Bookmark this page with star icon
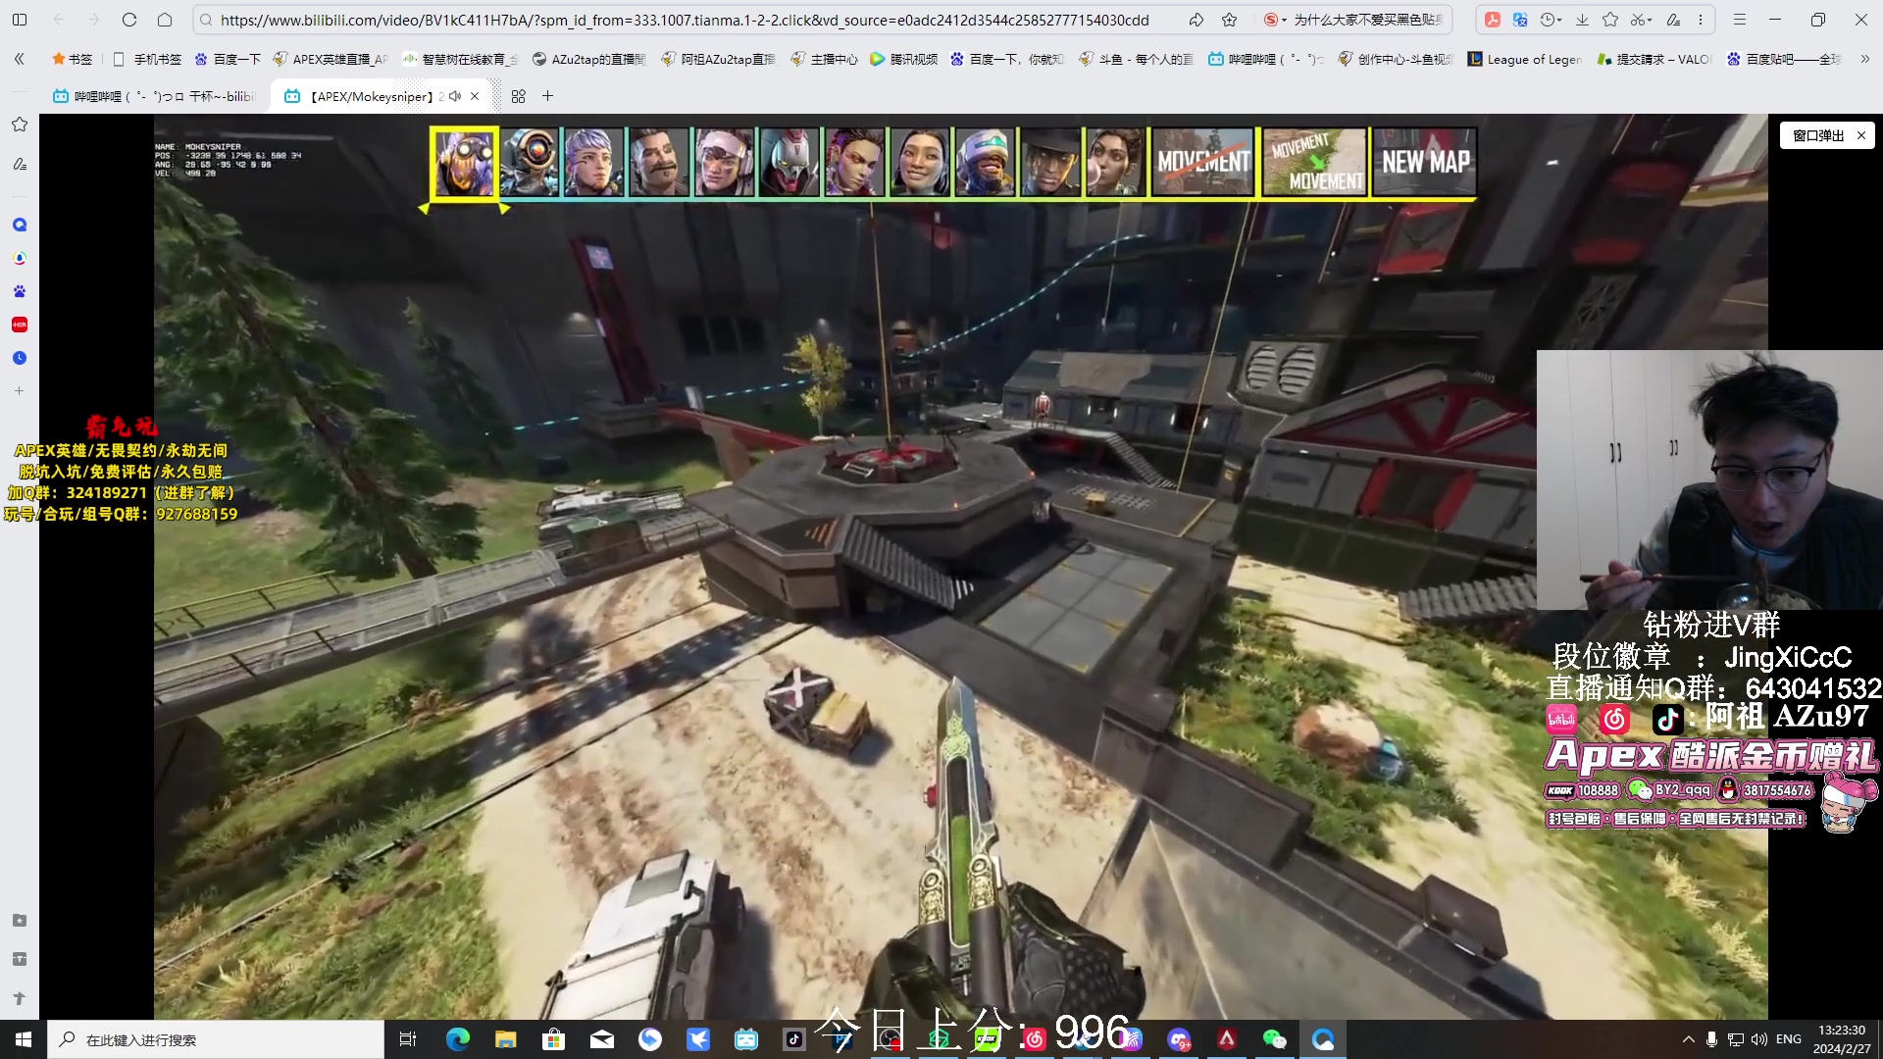Image resolution: width=1883 pixels, height=1059 pixels. coord(1229,20)
